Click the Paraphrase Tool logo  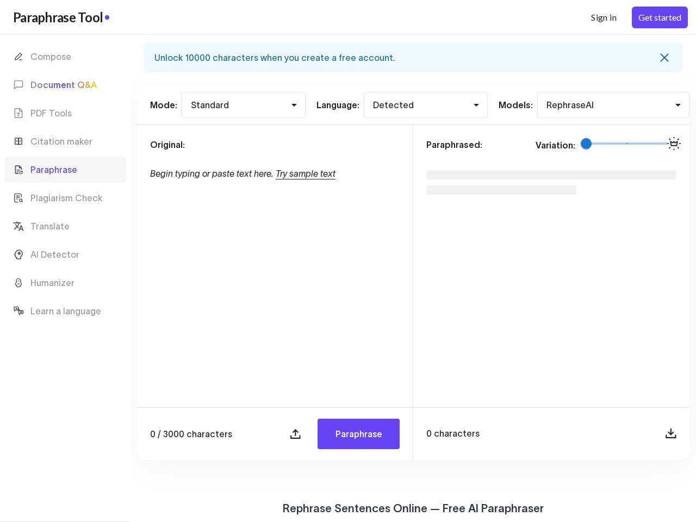click(x=61, y=17)
